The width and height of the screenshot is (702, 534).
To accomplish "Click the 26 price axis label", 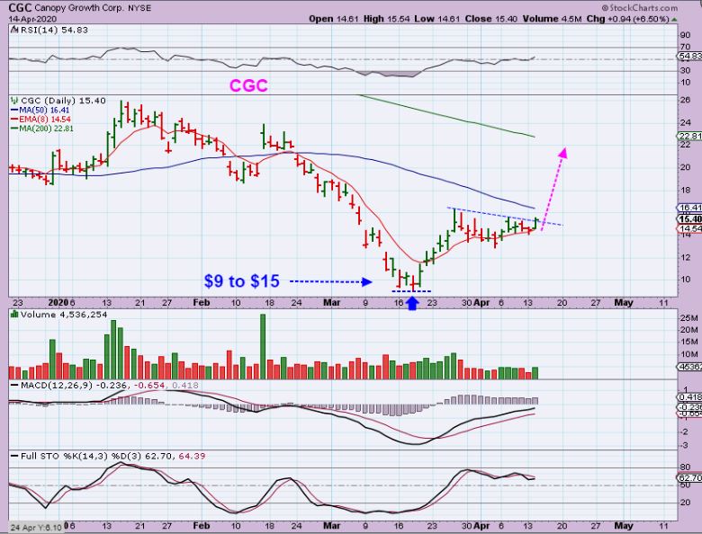I will click(685, 100).
